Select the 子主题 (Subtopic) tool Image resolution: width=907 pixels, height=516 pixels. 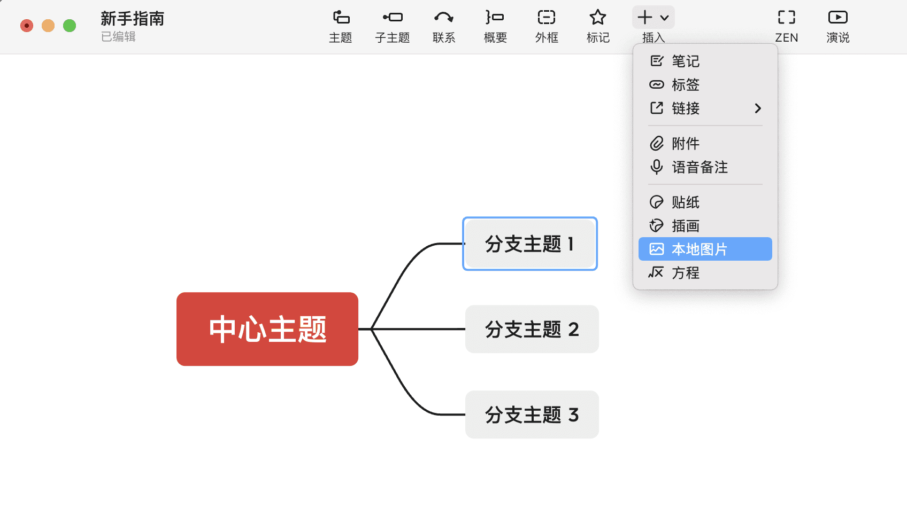pos(392,26)
